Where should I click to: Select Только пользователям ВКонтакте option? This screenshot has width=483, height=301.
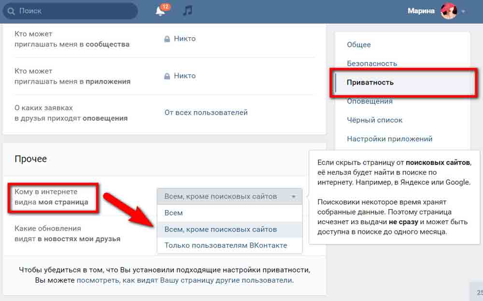[x=226, y=245]
